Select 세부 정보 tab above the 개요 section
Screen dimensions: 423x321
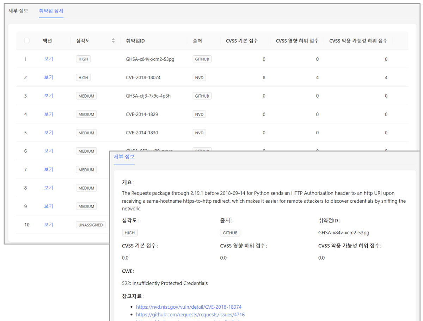(124, 157)
